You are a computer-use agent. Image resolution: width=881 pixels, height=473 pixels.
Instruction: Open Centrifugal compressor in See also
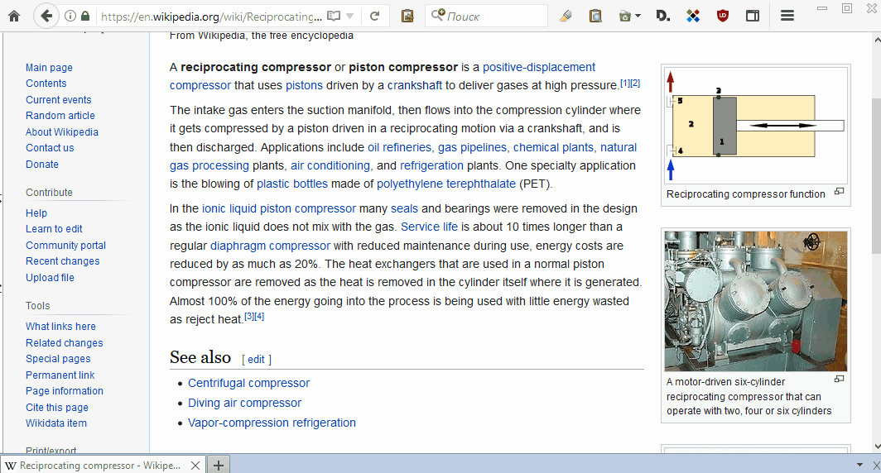(x=248, y=383)
